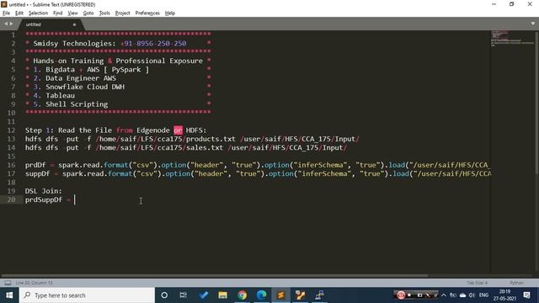The image size is (539, 303).
Task: Click 'suppDf' at start of line 17
Action: tap(37, 173)
